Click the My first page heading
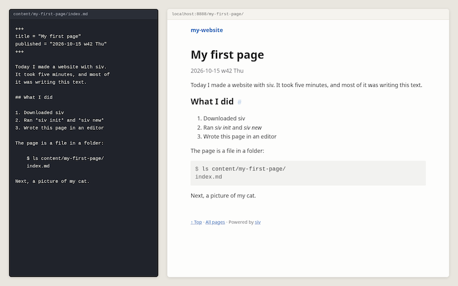Screen dimensions: 458x286 coord(227,55)
